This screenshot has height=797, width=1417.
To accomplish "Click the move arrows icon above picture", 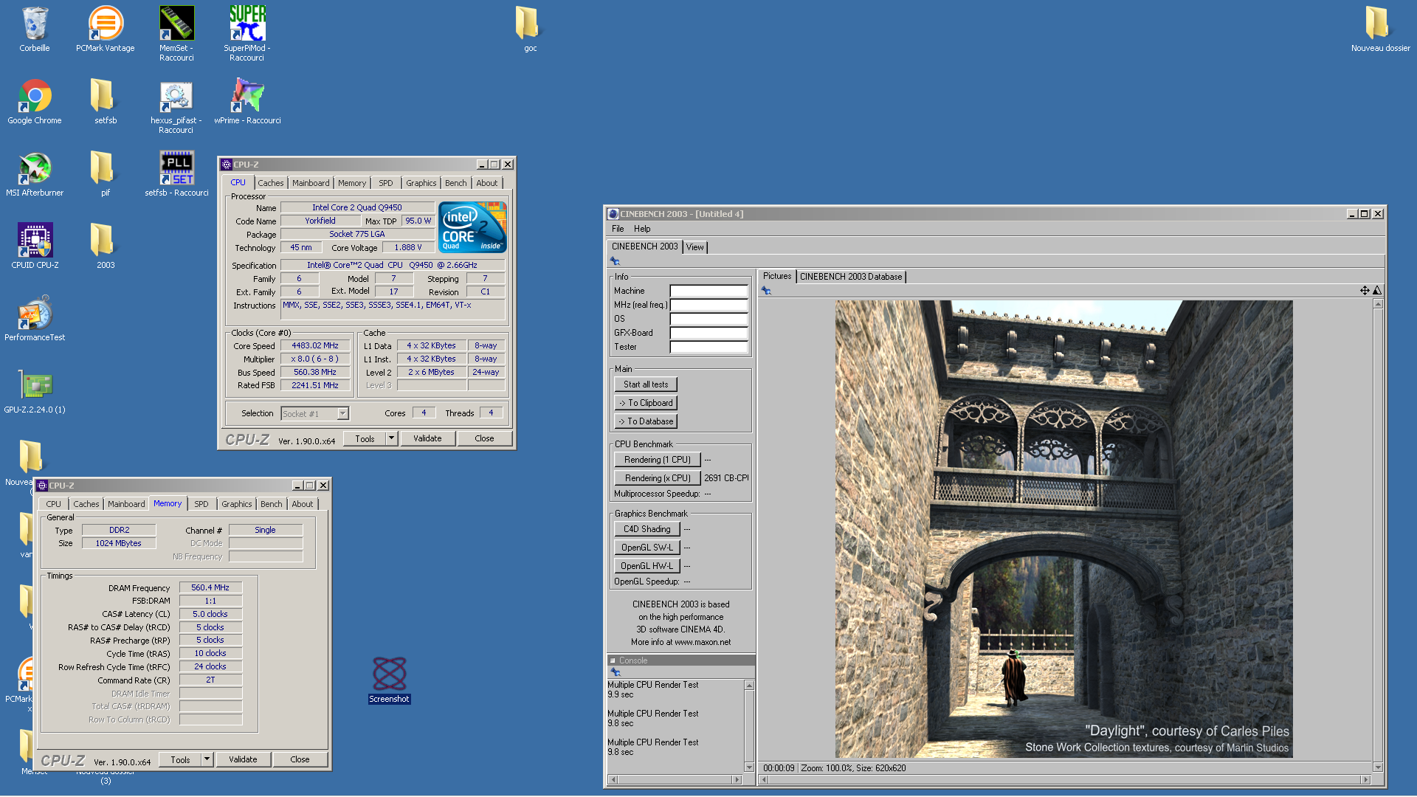I will coord(1365,291).
